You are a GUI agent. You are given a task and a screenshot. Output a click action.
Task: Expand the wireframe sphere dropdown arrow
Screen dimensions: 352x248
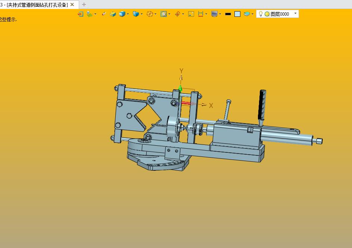(156, 14)
